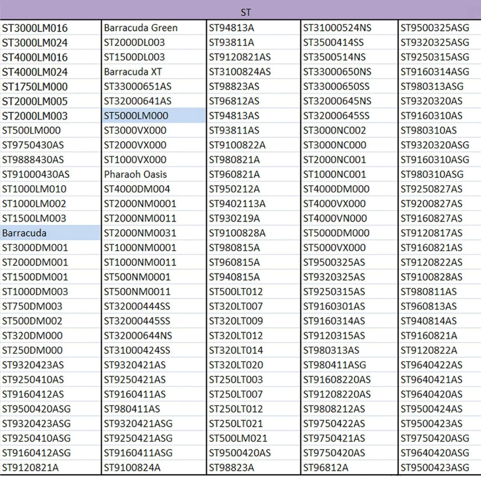
Task: Select cell ST9500420ASG
Action: tap(51, 409)
